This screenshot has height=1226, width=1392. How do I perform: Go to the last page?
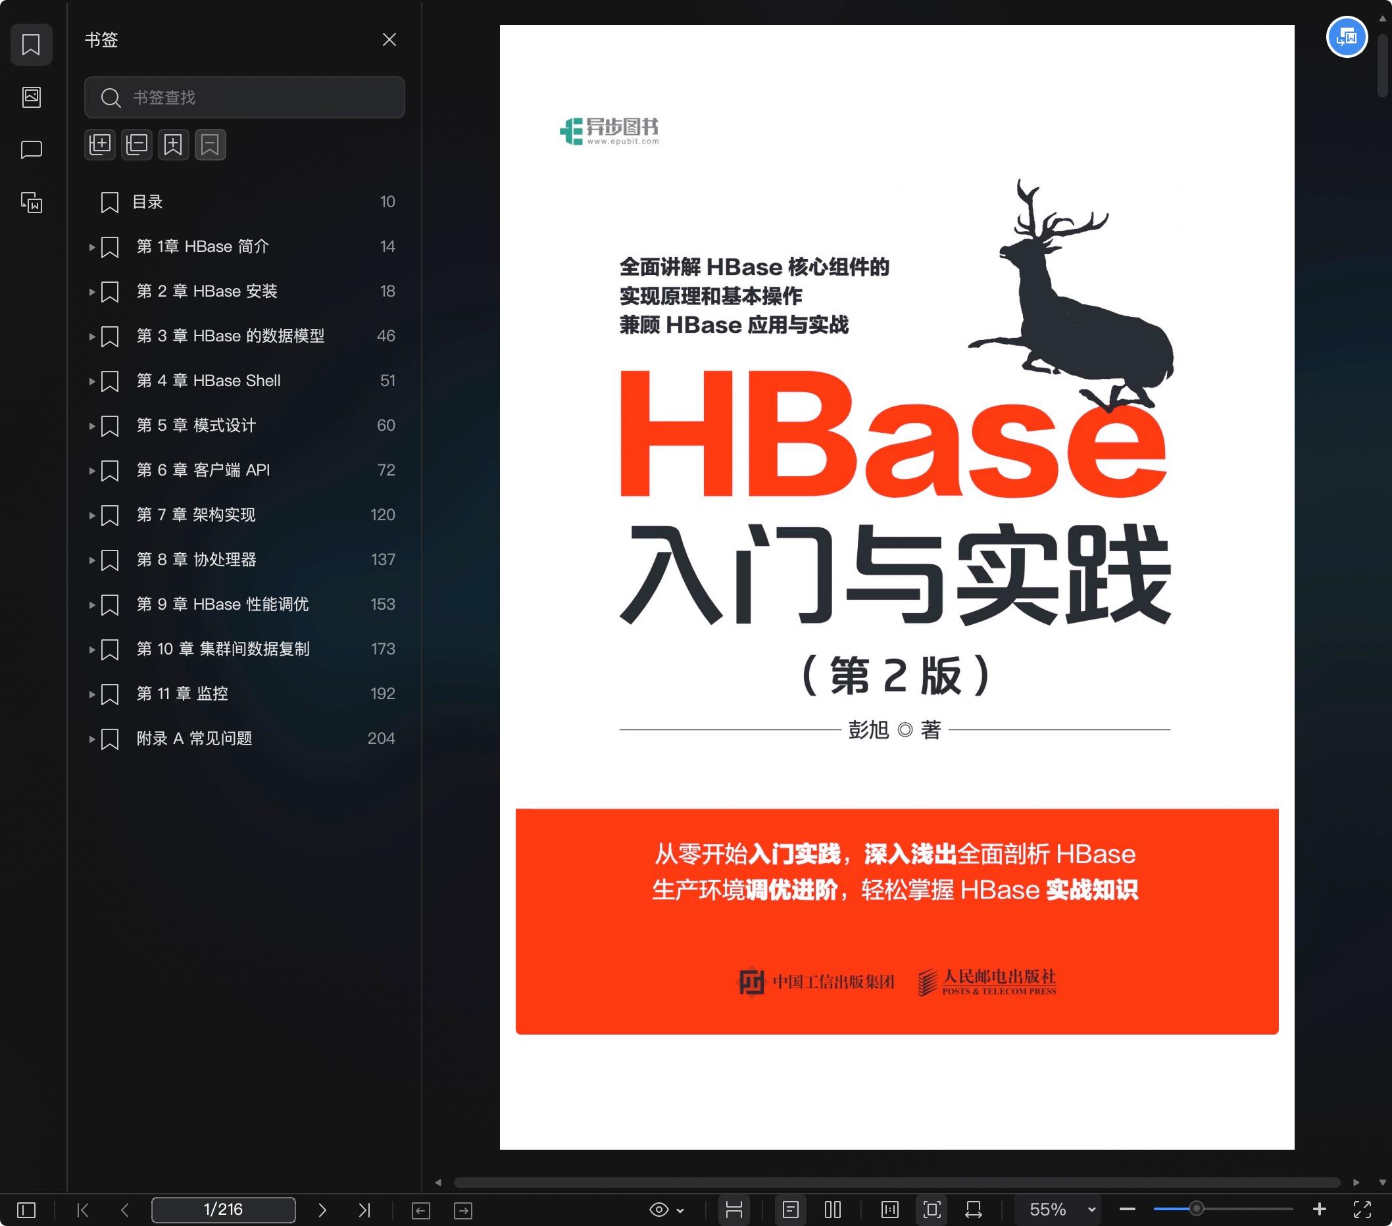pos(364,1210)
